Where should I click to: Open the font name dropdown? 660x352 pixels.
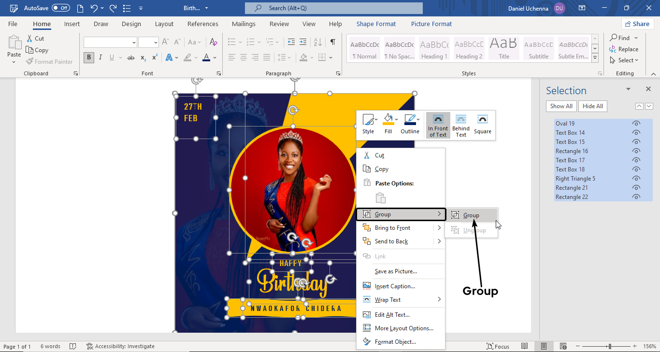tap(134, 42)
